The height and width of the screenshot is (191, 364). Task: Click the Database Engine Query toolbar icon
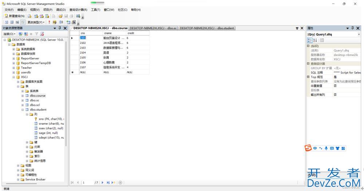click(29, 16)
